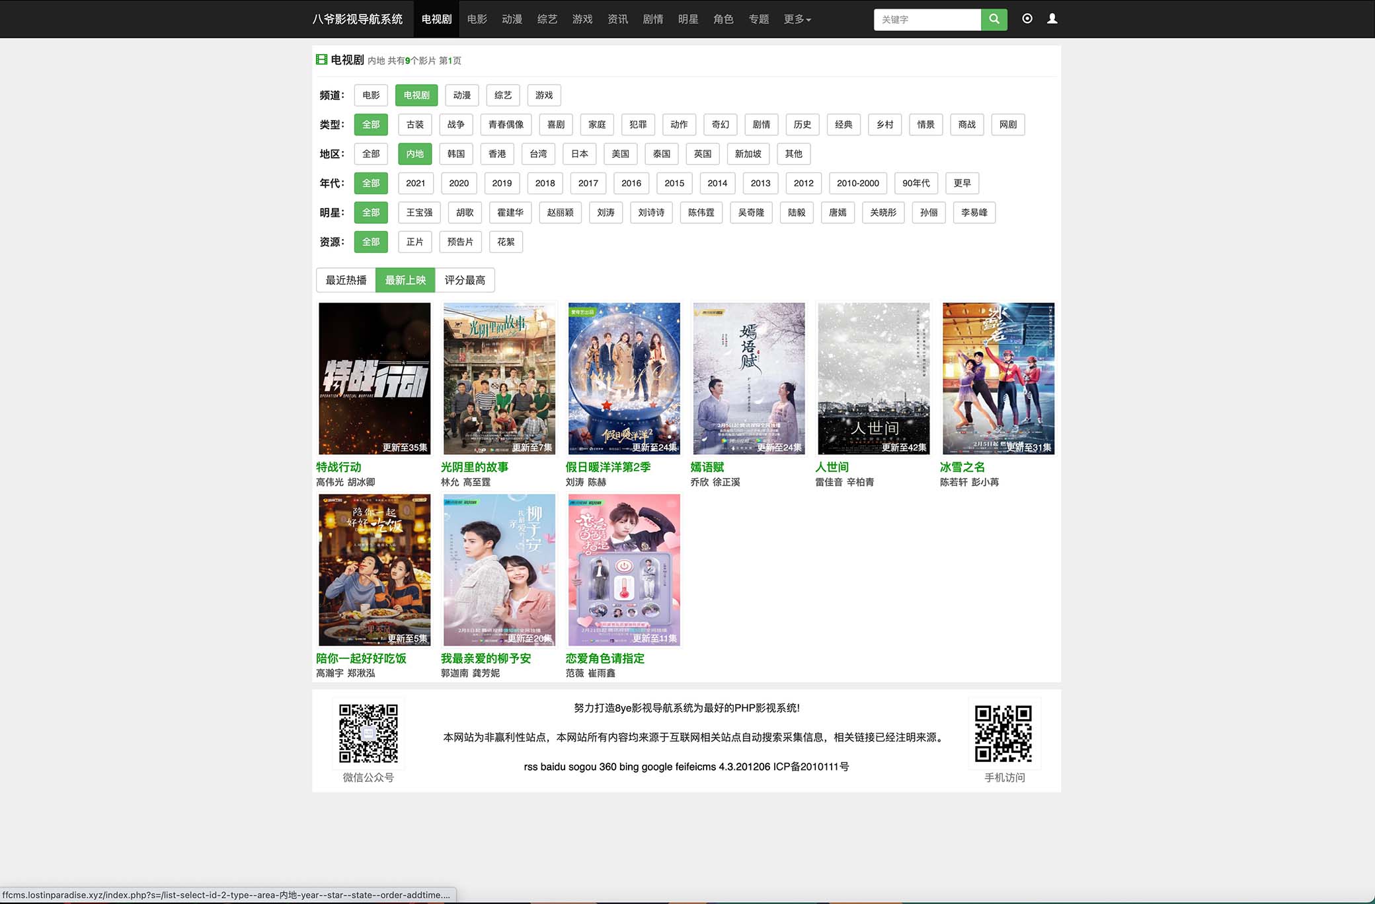This screenshot has height=904, width=1375.
Task: Filter region by 韩国
Action: tap(457, 154)
